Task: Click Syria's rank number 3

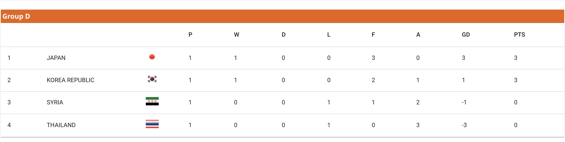Action: tap(9, 102)
